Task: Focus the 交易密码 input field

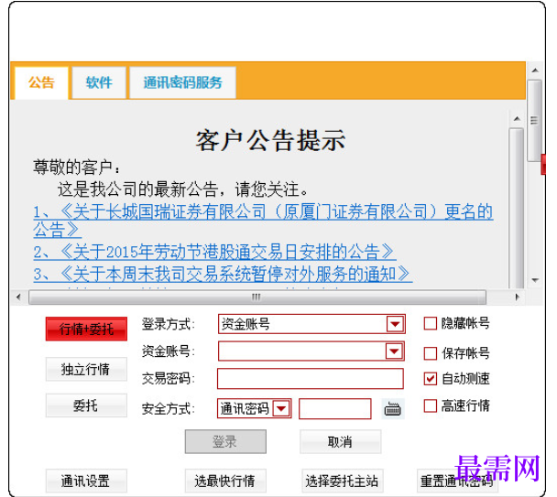Action: pos(311,379)
